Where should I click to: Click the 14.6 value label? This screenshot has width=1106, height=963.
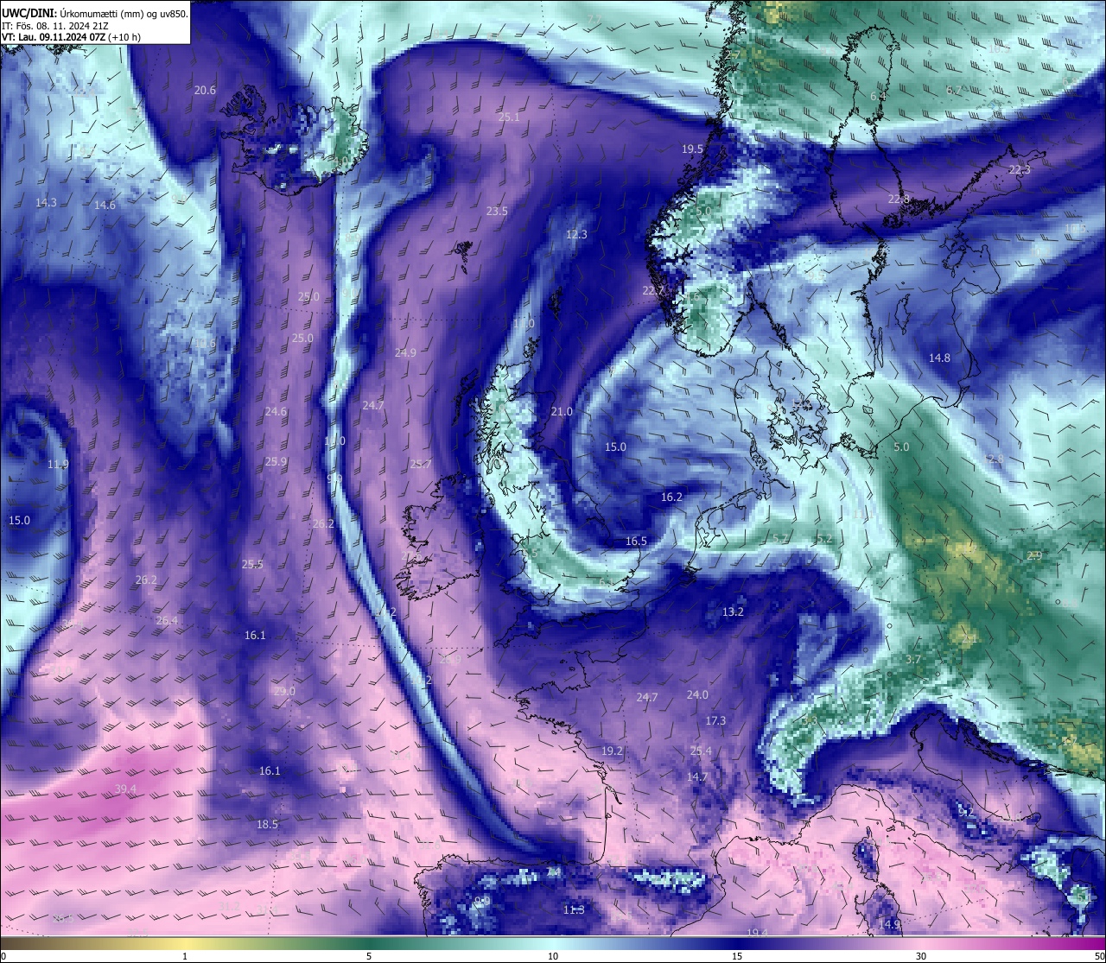click(105, 205)
